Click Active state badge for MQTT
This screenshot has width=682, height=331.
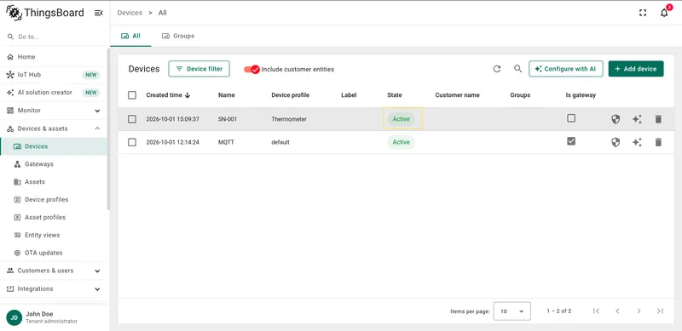401,142
